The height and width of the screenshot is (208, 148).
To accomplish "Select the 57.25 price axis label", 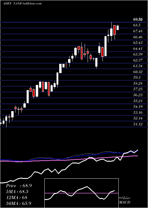I will point(138,89).
